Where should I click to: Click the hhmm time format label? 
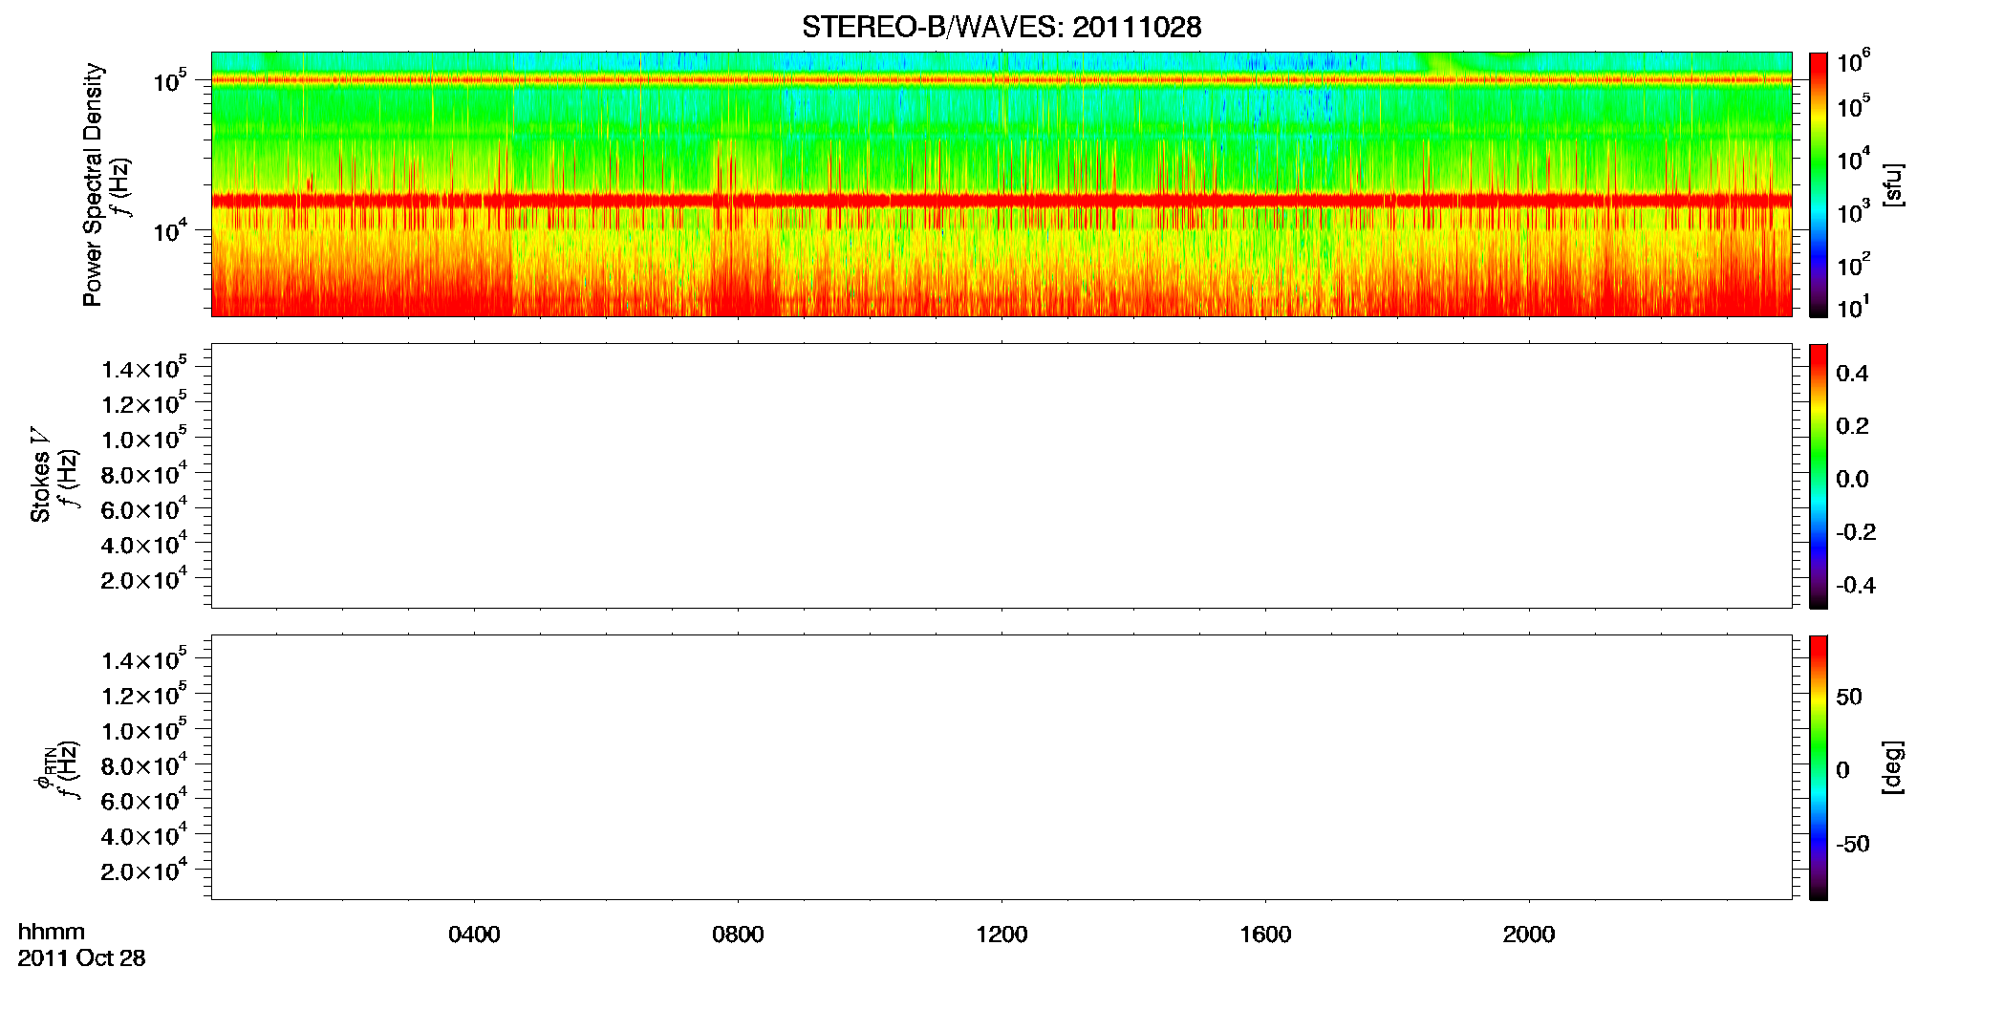click(52, 932)
